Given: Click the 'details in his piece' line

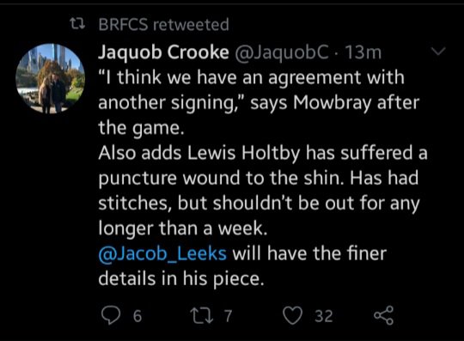Looking at the screenshot, I should click(x=180, y=279).
